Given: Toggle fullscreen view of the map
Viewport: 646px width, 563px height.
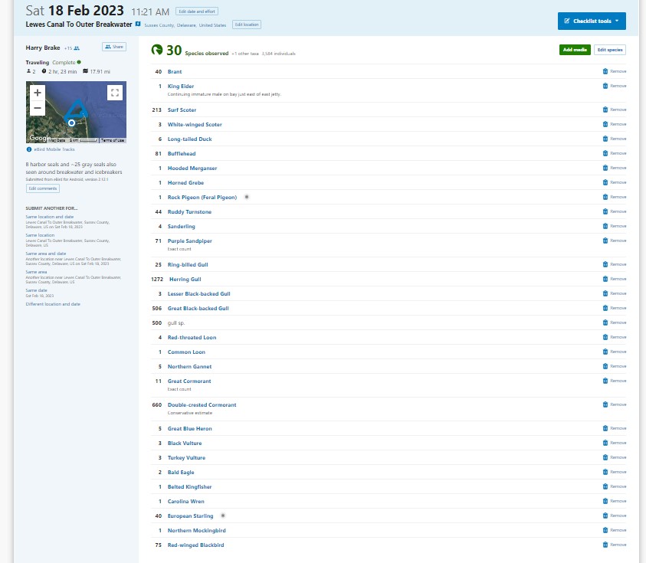Looking at the screenshot, I should click(115, 93).
